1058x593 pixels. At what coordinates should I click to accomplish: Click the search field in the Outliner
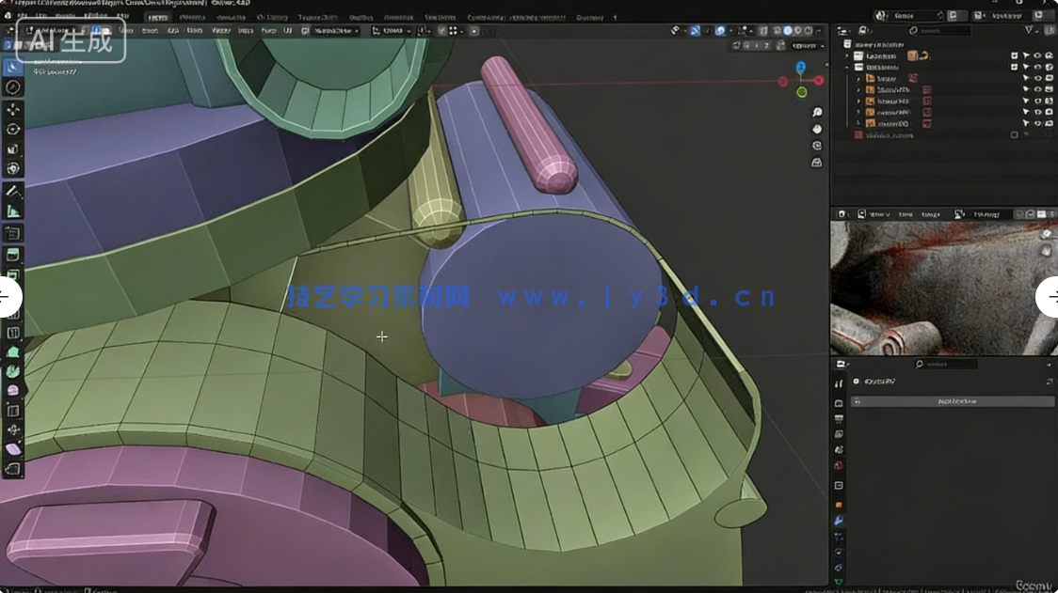click(941, 30)
